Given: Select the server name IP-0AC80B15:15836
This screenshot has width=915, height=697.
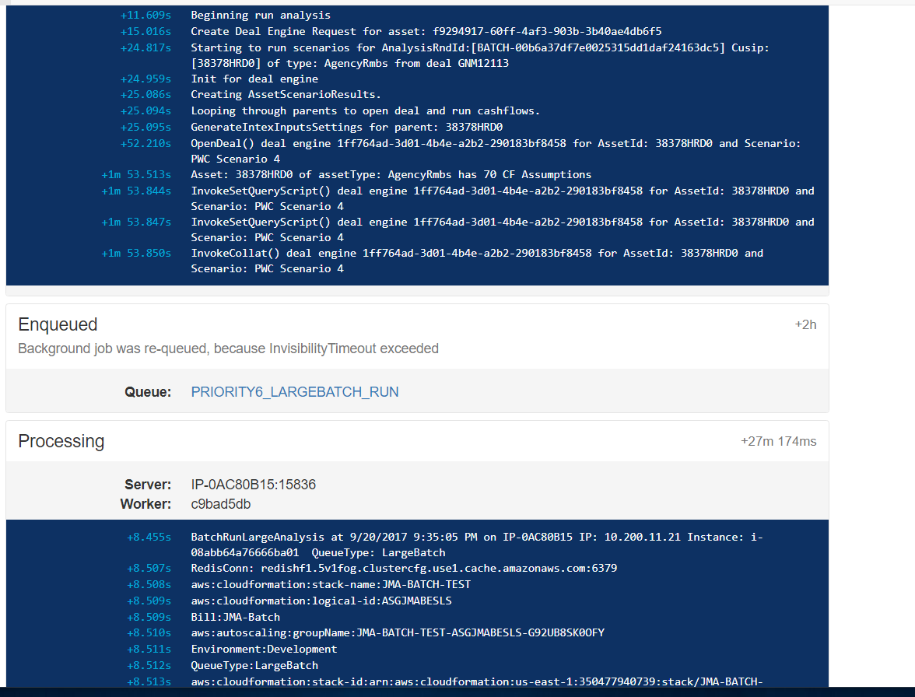Looking at the screenshot, I should point(254,484).
